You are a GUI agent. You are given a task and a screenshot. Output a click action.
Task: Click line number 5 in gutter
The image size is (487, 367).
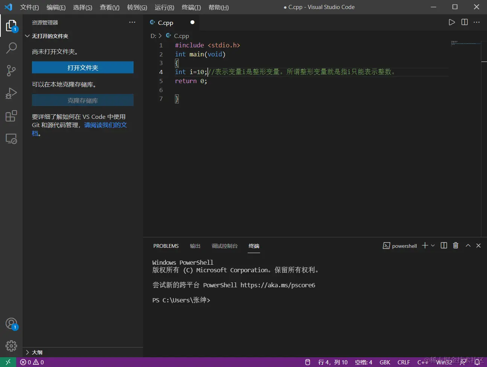click(161, 81)
